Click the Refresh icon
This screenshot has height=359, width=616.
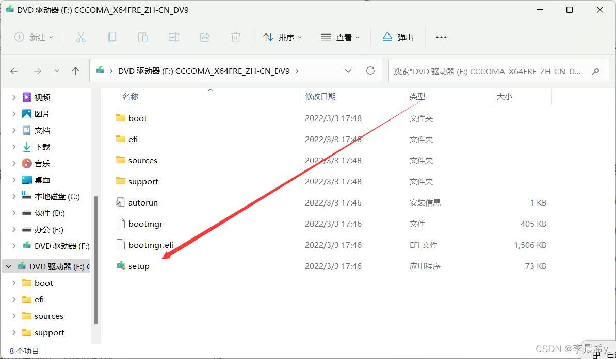point(370,71)
